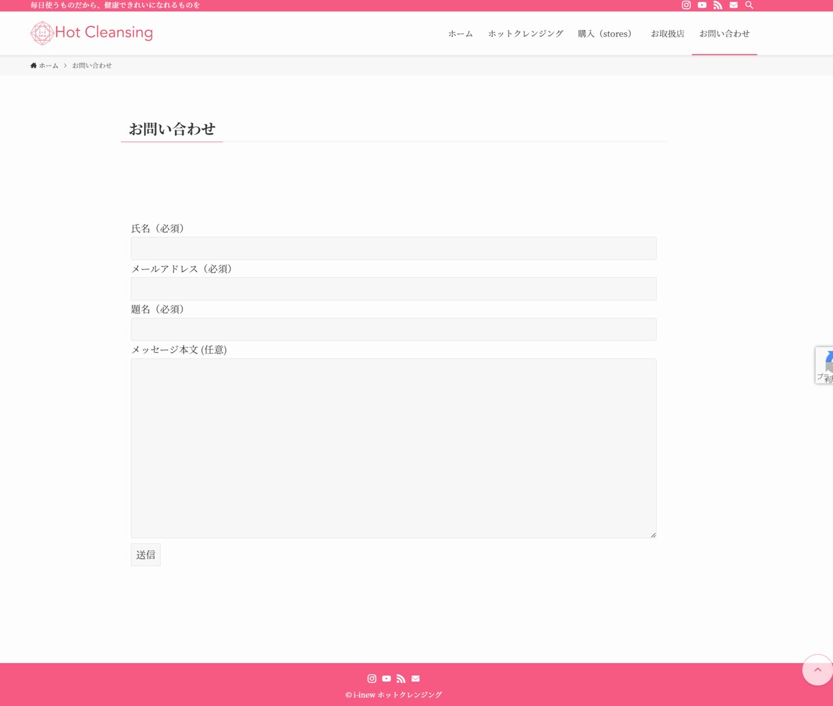Open YouTube icon in top header bar
Screen dimensions: 833x706
[x=702, y=5]
